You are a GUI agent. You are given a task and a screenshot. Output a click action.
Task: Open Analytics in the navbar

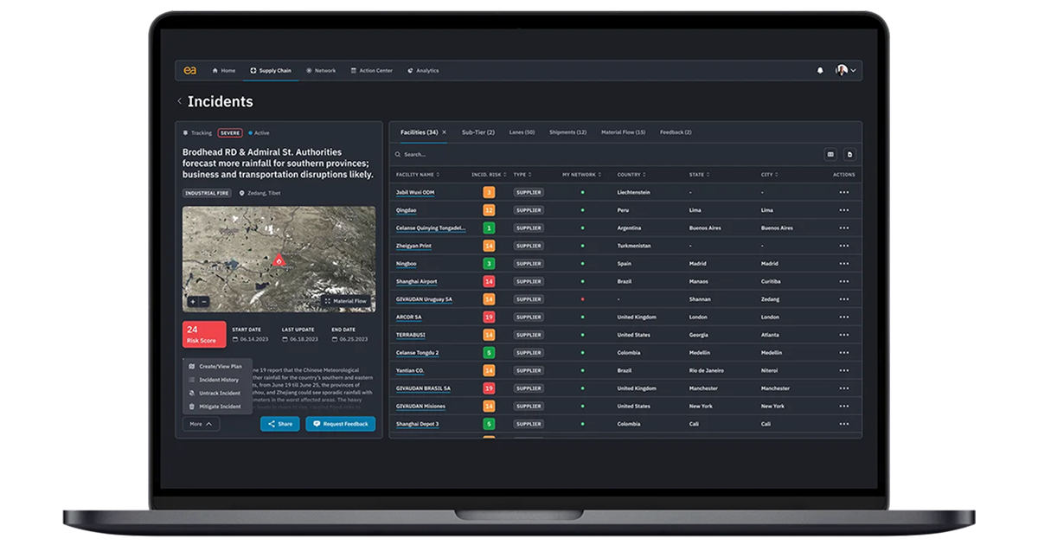(423, 71)
